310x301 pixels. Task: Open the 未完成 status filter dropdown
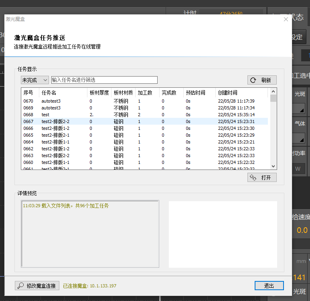pos(35,80)
